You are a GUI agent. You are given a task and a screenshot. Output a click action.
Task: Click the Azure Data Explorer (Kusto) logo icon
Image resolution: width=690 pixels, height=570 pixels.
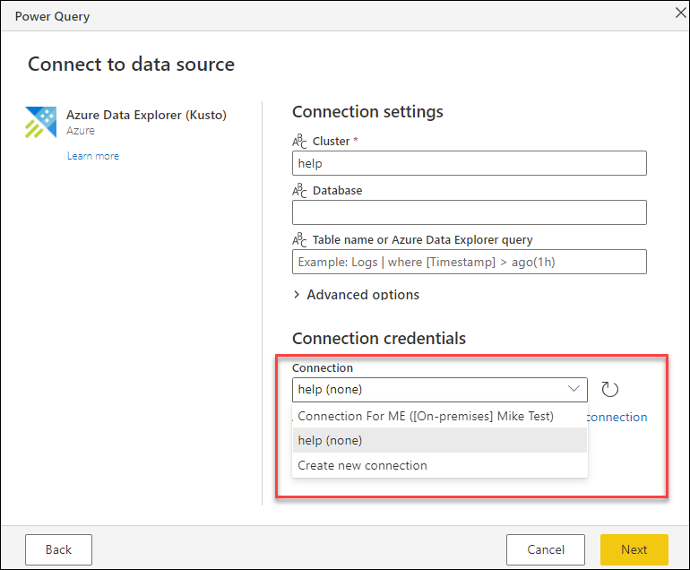pos(40,122)
